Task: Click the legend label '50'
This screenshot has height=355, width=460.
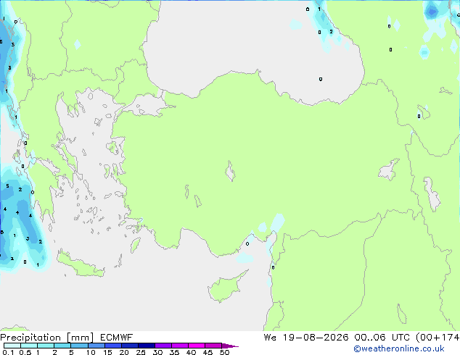Action: click(224, 352)
